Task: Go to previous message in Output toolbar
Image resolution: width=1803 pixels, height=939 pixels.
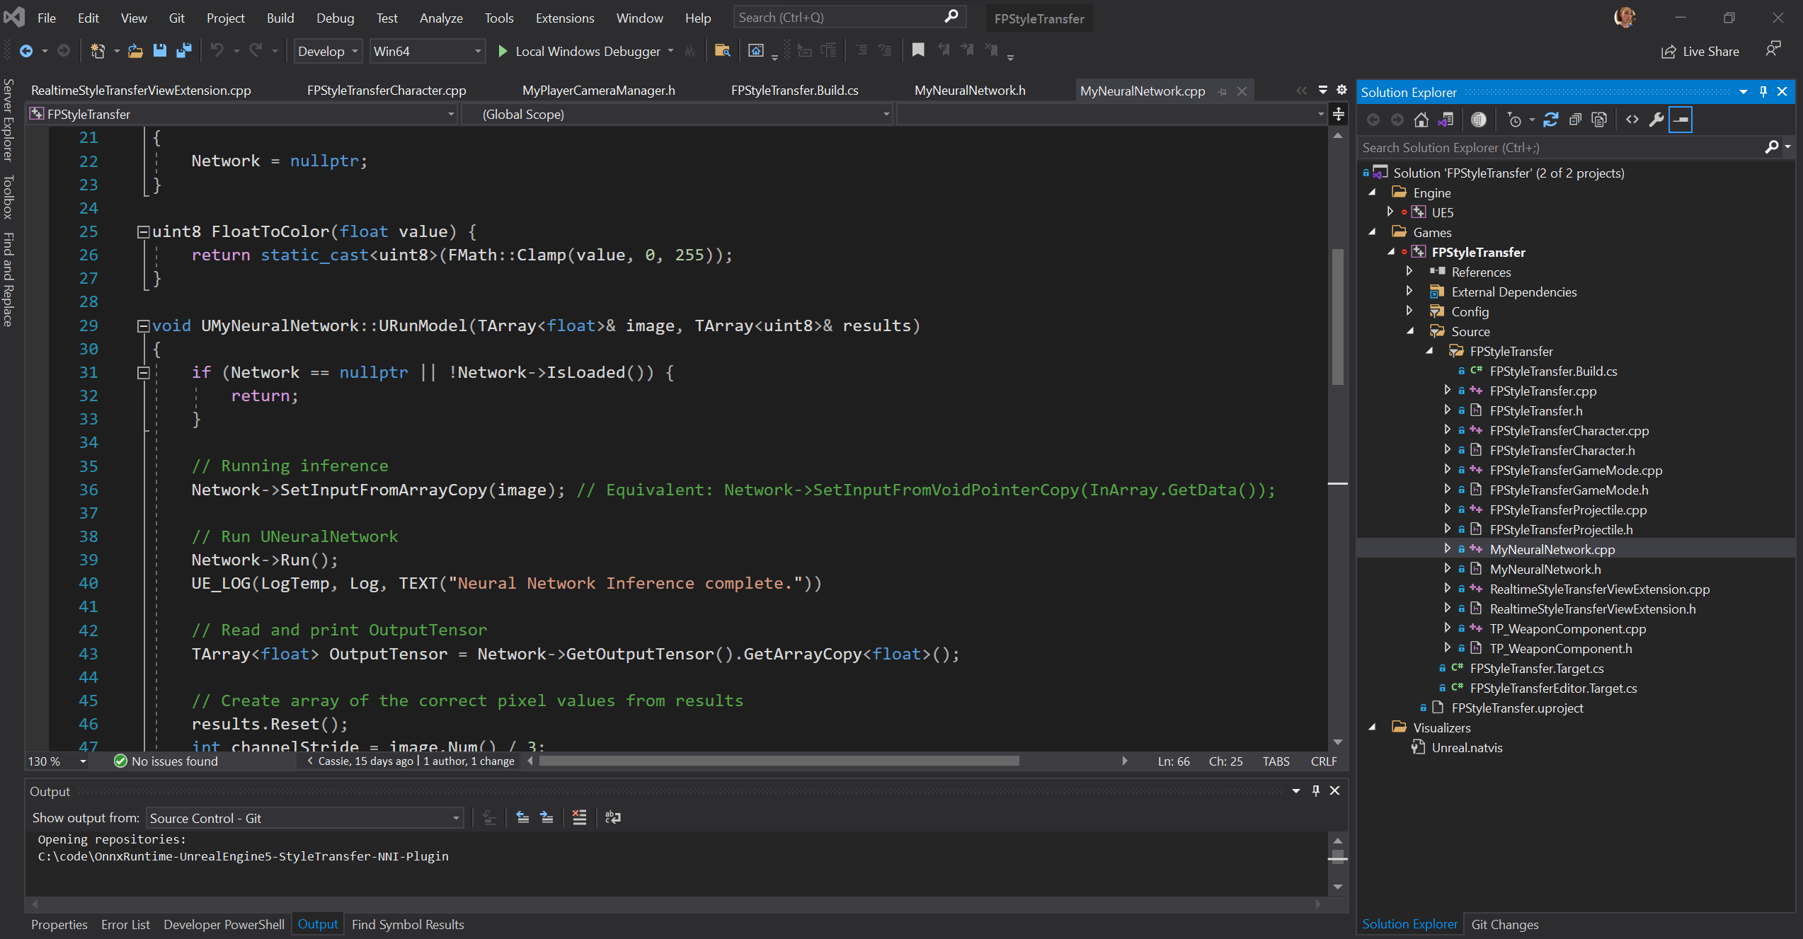Action: (522, 818)
